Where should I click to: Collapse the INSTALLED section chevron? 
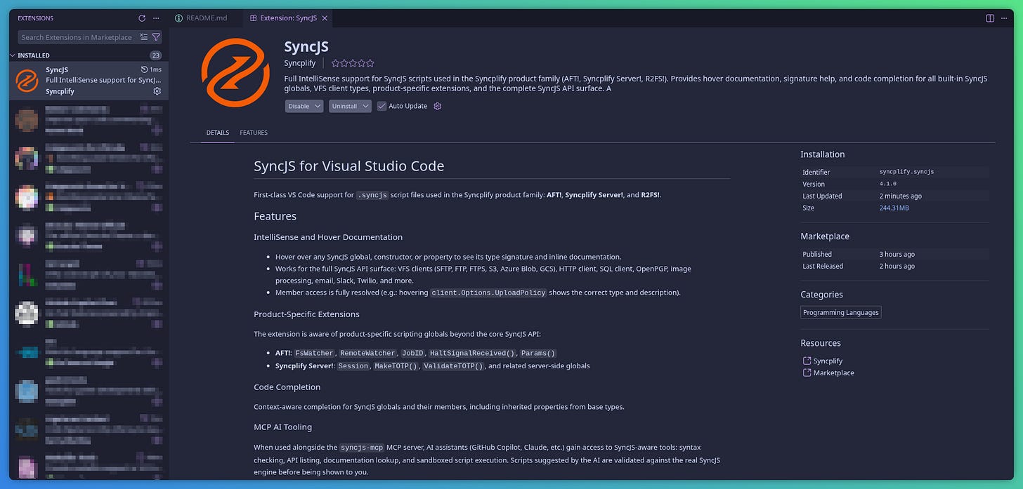[x=13, y=55]
